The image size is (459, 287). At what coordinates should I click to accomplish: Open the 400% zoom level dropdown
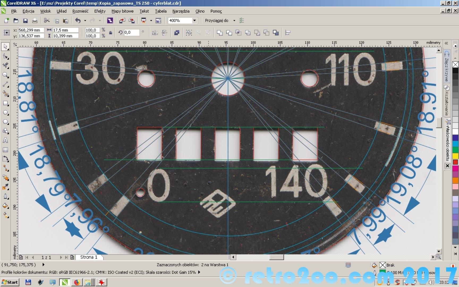[194, 20]
